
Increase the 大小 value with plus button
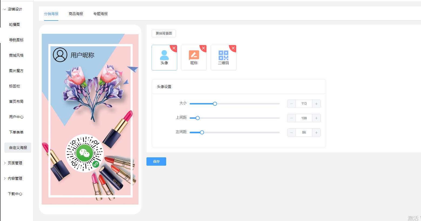click(316, 104)
